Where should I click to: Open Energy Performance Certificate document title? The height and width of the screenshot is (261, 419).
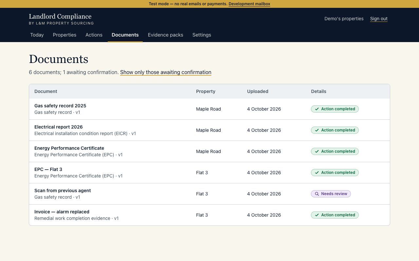pyautogui.click(x=69, y=148)
